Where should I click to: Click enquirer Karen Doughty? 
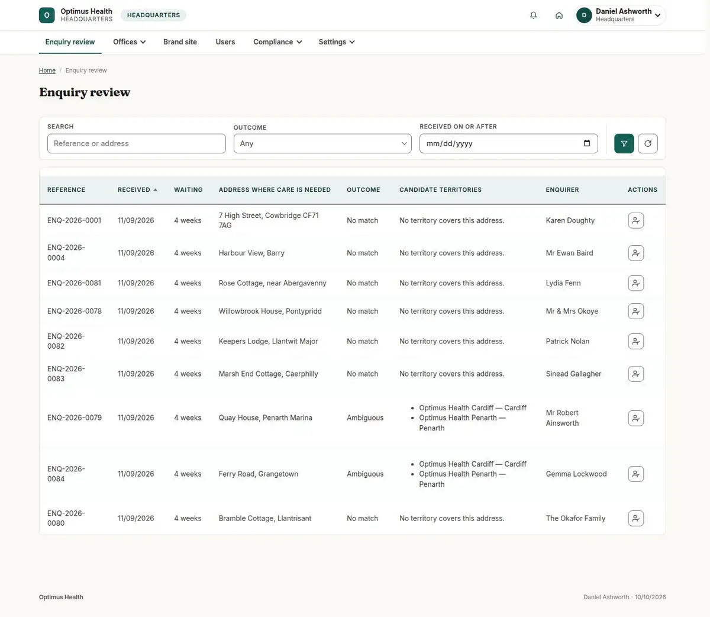[570, 220]
